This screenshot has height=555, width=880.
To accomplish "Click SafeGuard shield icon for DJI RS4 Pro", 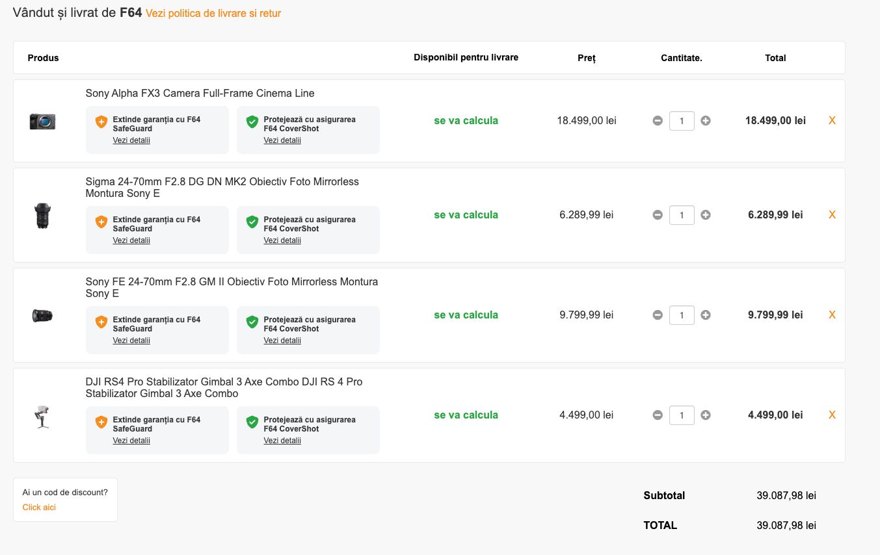I will [101, 422].
